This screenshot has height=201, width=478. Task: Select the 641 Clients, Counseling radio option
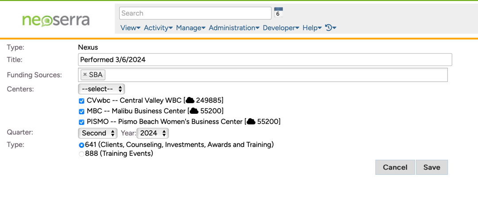tap(82, 145)
